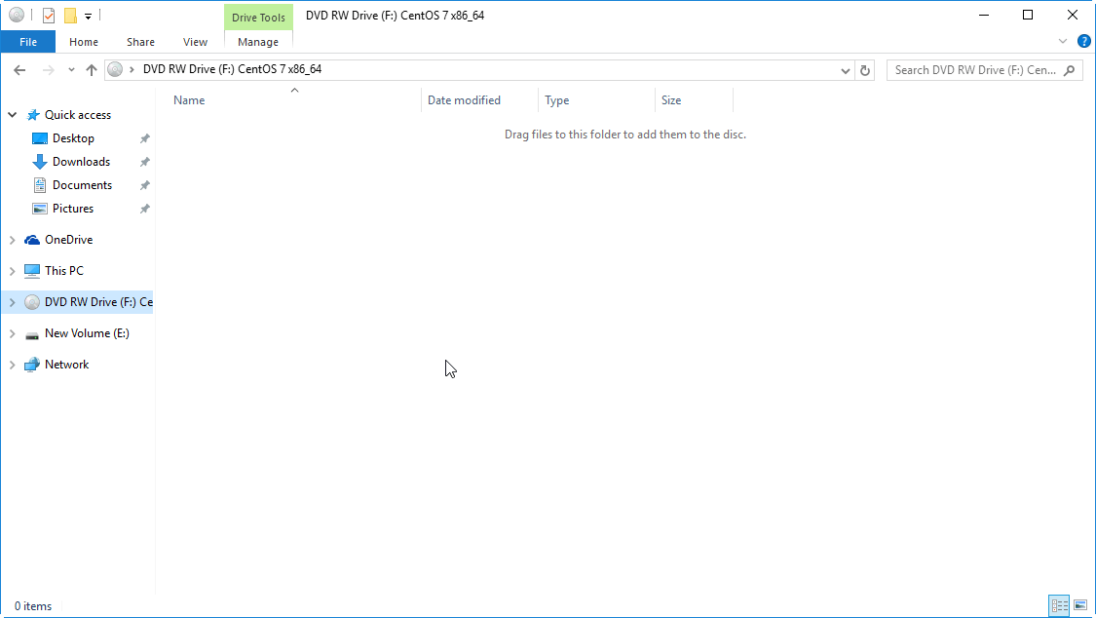Click the Properties quick access toolbar icon
This screenshot has height=618, width=1096.
point(49,16)
